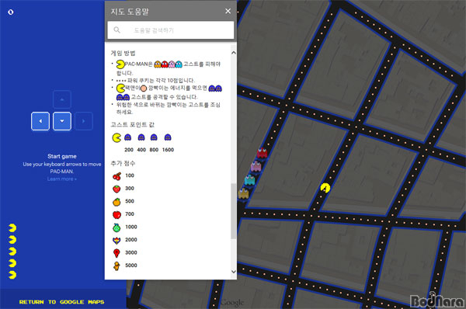Click the help search magnifier icon

point(116,30)
